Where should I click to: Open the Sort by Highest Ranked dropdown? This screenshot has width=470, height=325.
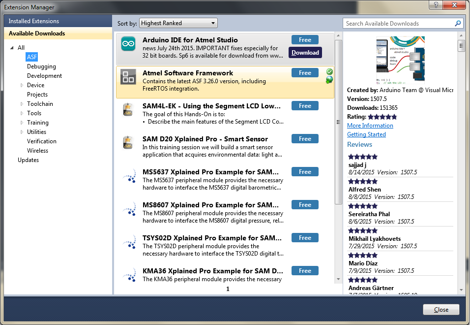[x=178, y=23]
